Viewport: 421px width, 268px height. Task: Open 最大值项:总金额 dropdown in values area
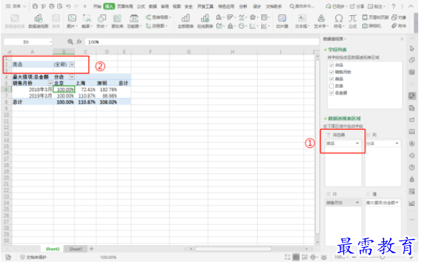click(x=397, y=202)
